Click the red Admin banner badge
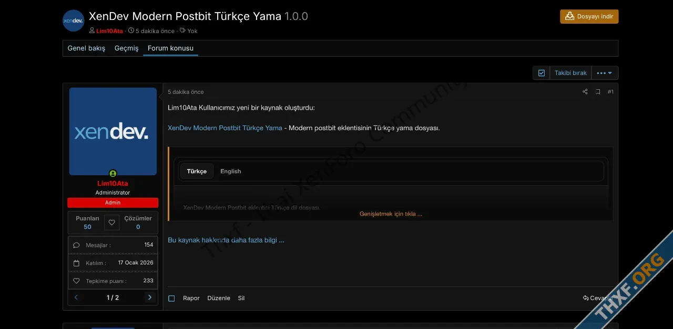 (113, 203)
